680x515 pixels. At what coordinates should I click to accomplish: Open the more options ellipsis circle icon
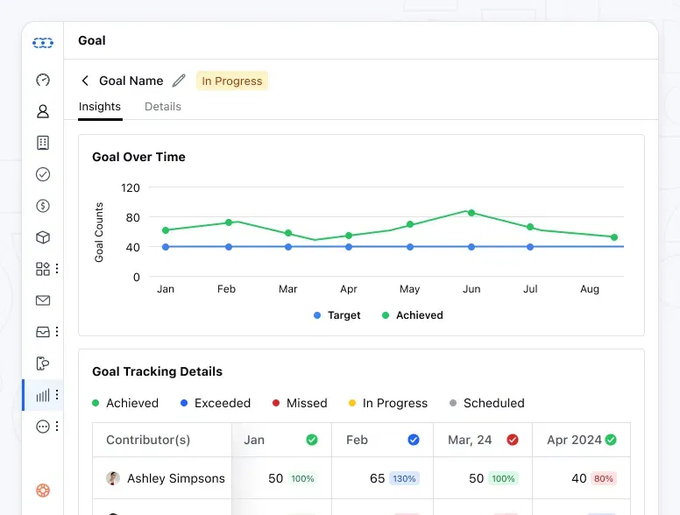click(43, 427)
